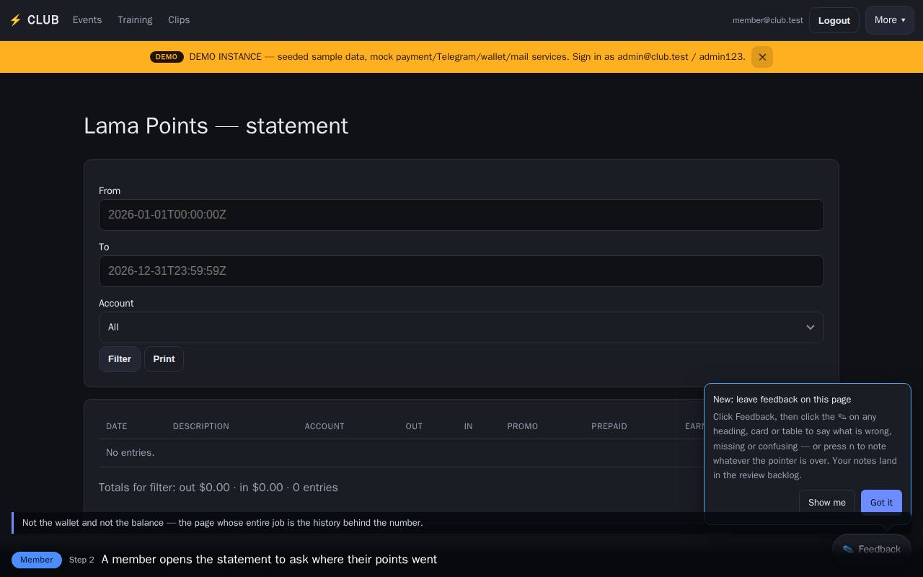Open the Account dropdown

(461, 327)
